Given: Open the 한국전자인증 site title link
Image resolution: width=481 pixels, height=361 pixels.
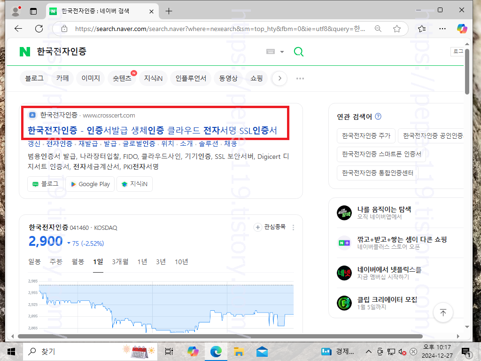Looking at the screenshot, I should click(152, 131).
